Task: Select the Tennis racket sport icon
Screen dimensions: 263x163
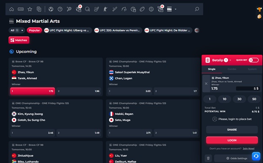Action: coord(69,9)
